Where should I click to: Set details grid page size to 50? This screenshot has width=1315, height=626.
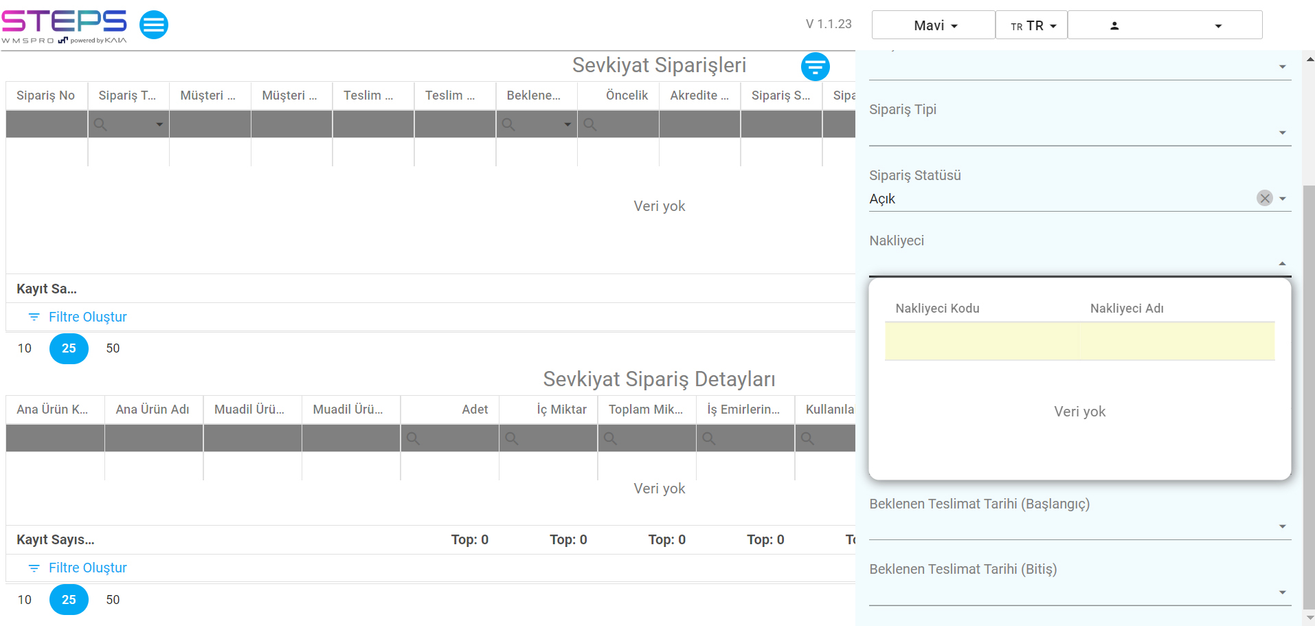[113, 600]
